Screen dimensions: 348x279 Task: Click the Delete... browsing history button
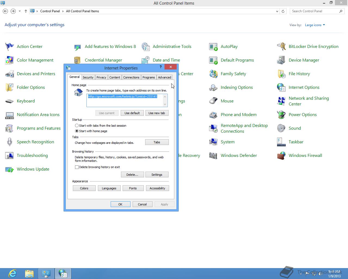click(x=132, y=175)
